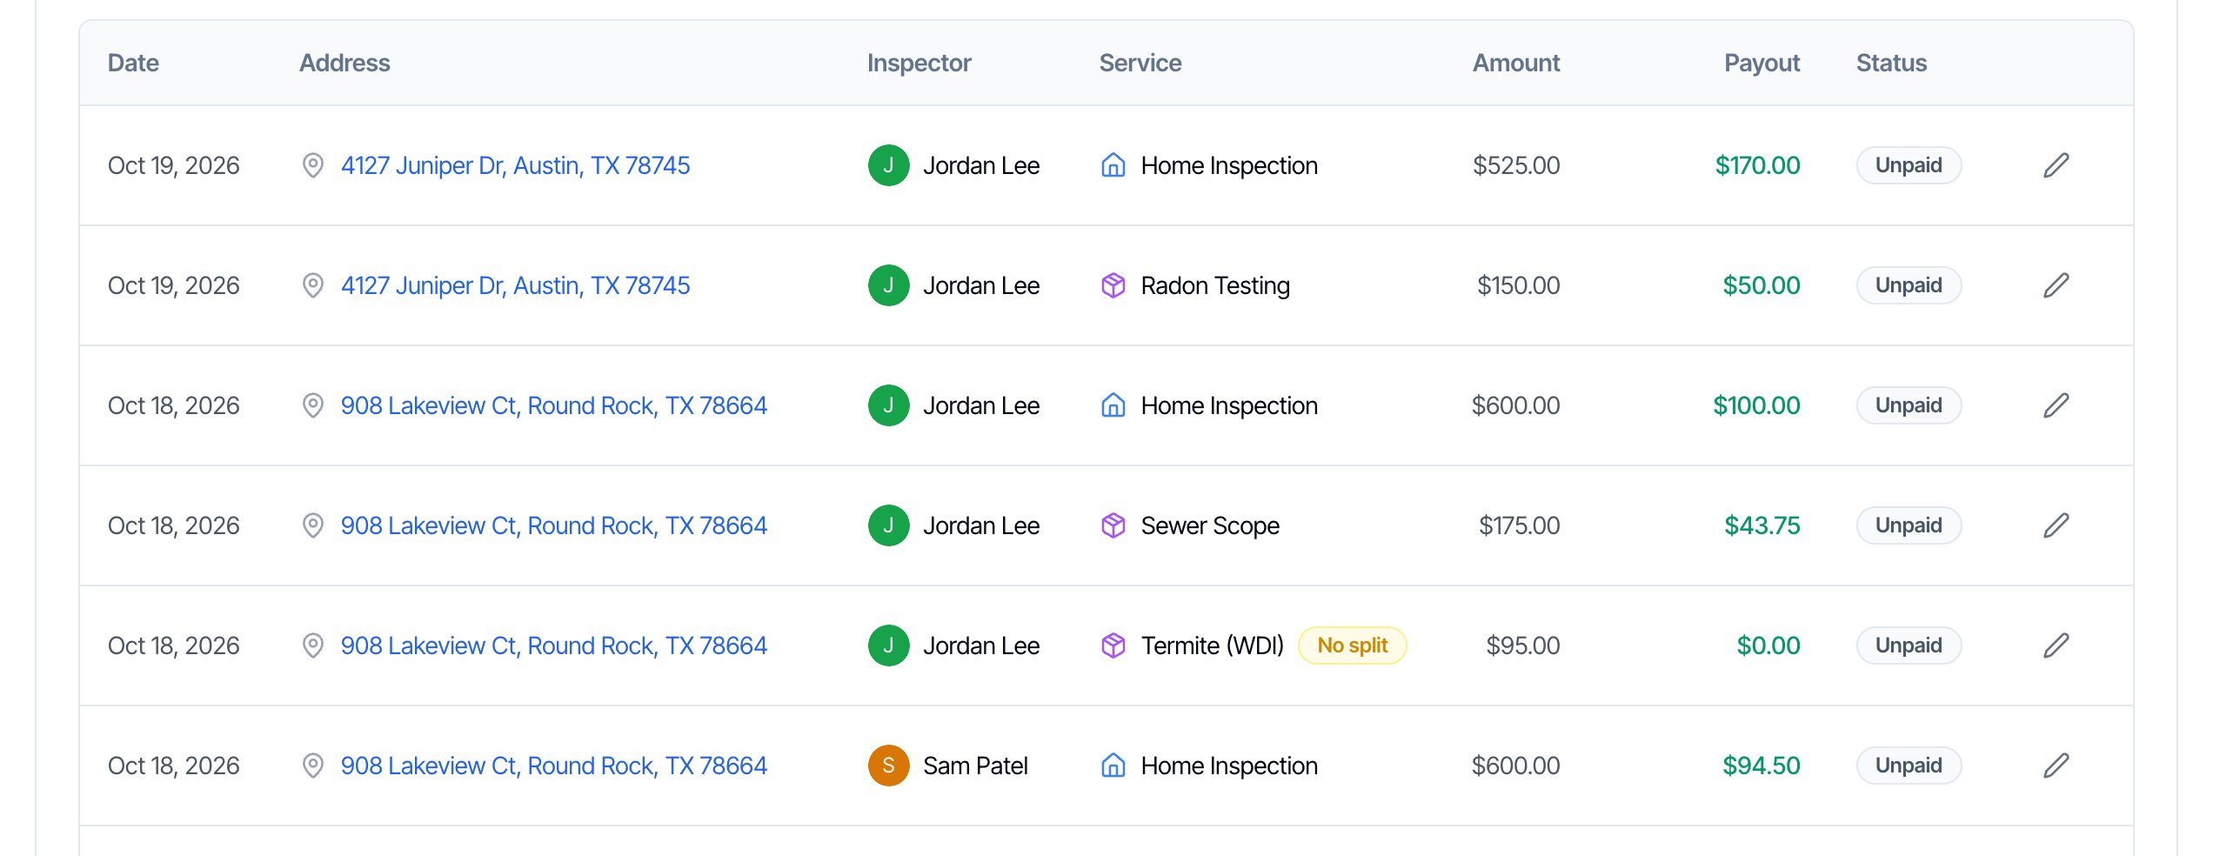Edit the $100.00 payout Home Inspection row
The height and width of the screenshot is (856, 2213).
point(2056,405)
